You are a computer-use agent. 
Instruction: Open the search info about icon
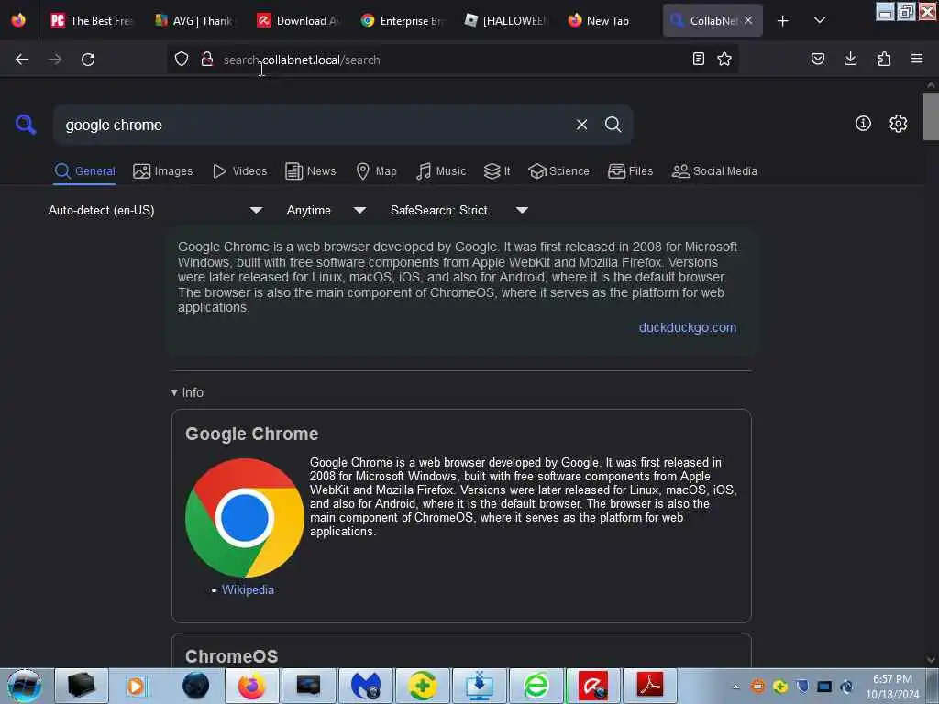pyautogui.click(x=863, y=124)
